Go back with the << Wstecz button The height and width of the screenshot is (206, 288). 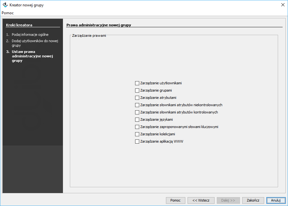click(201, 200)
